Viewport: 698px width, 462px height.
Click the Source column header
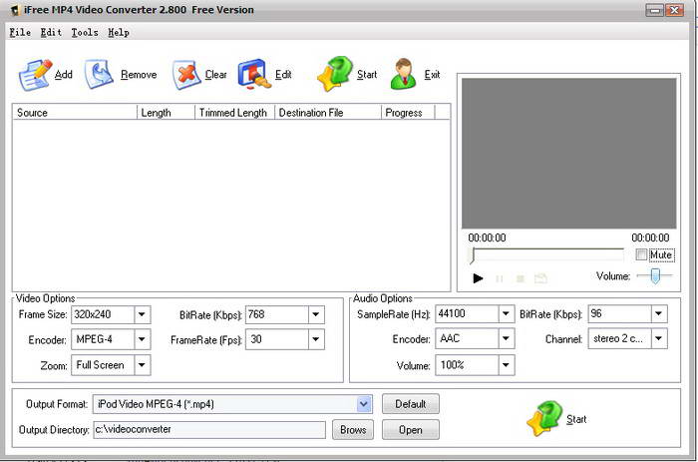click(75, 113)
